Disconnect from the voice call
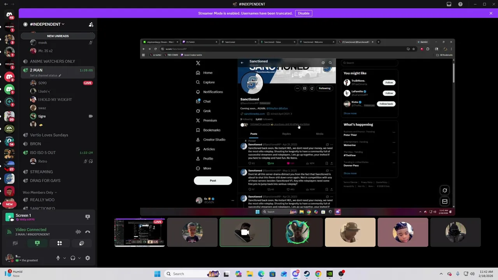498x280 pixels. pos(88,232)
